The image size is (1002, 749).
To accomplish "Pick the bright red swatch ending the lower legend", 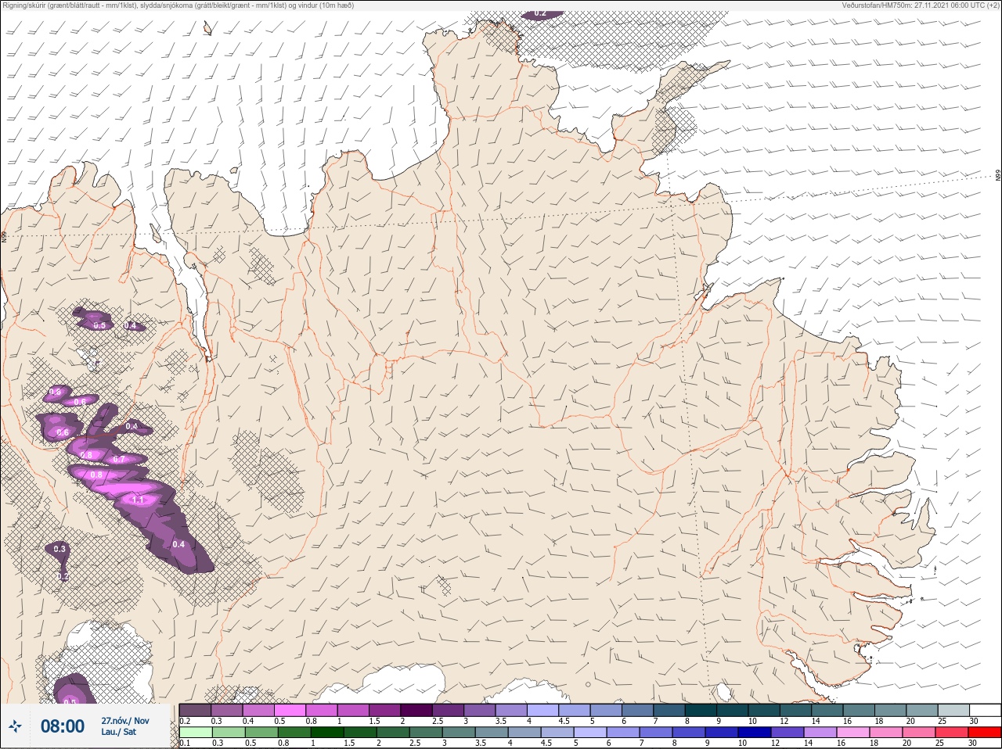I will [985, 733].
